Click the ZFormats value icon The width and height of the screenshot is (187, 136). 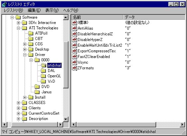pos(74,68)
